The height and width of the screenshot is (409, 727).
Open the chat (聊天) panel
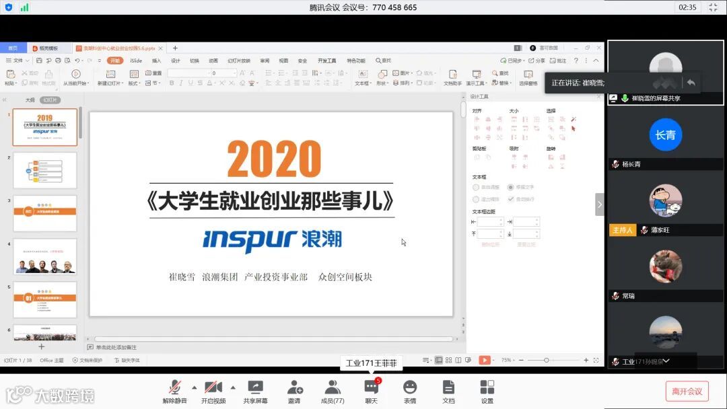(x=371, y=392)
